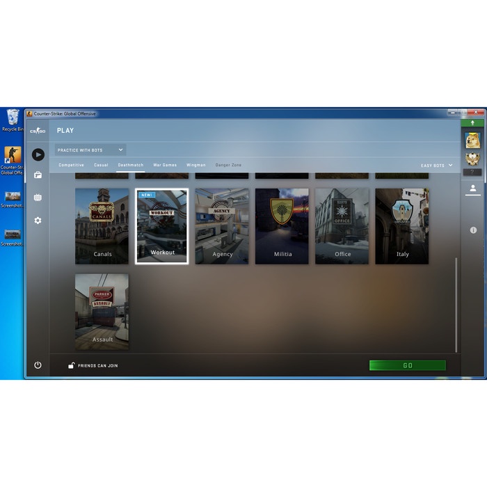Image resolution: width=487 pixels, height=487 pixels.
Task: Click the rank emblem badge
Action: pos(472,159)
